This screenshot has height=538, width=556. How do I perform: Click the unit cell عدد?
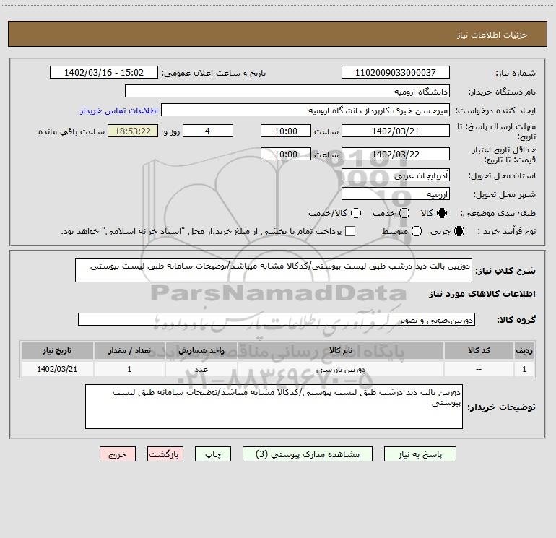201,369
